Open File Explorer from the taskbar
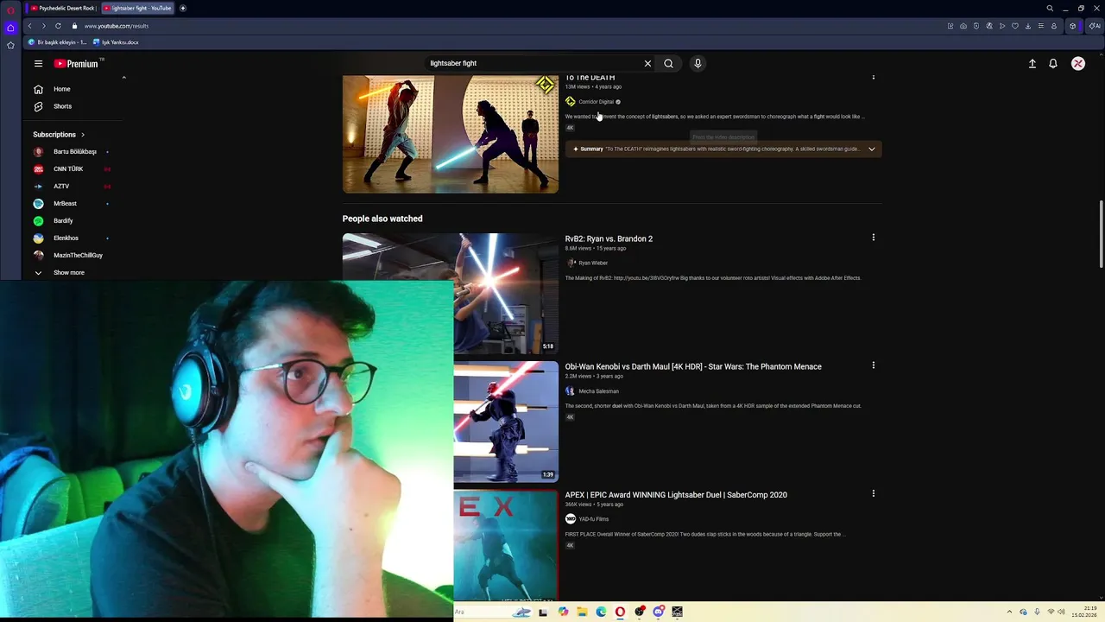Image resolution: width=1105 pixels, height=622 pixels. pos(582,612)
